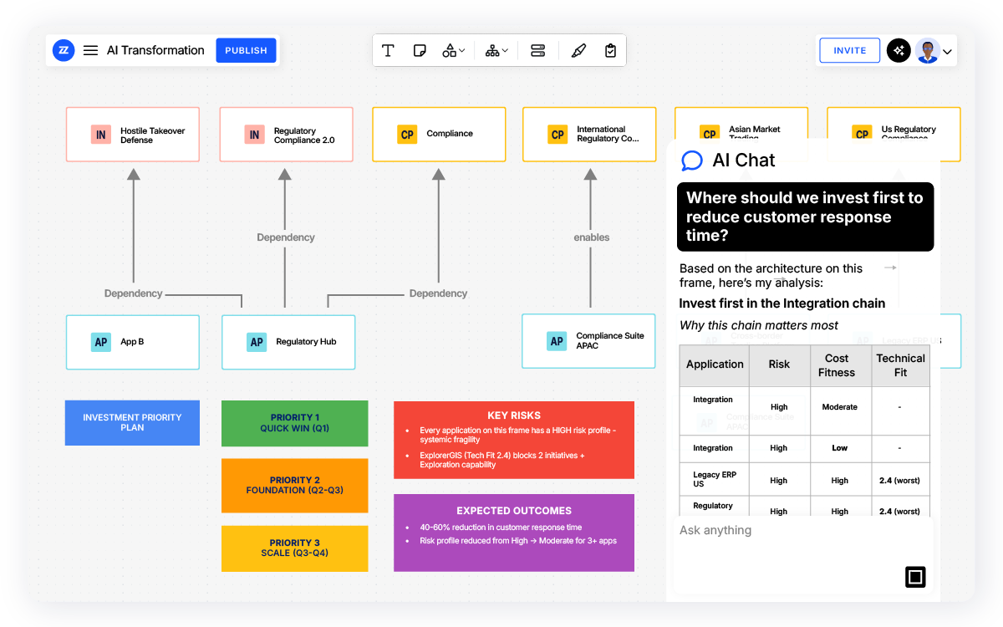Select the Regulatory Hub card
Viewport: 1003px width, 627px height.
point(288,342)
